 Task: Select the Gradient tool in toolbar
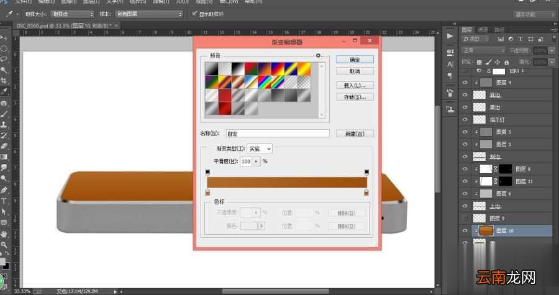[4, 157]
